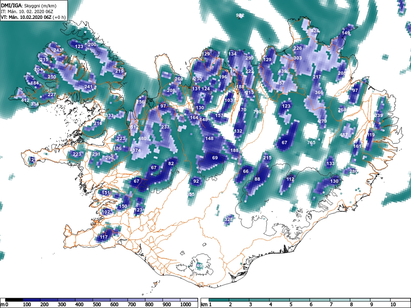Click the '1000' label on the metre scale
The height and width of the screenshot is (308, 411).
186,305
